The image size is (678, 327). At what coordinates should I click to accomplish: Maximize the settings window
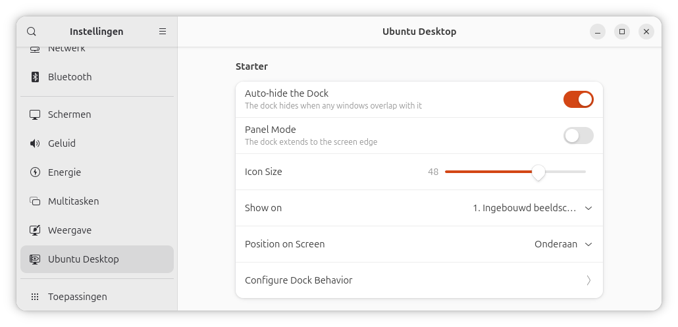pos(622,32)
